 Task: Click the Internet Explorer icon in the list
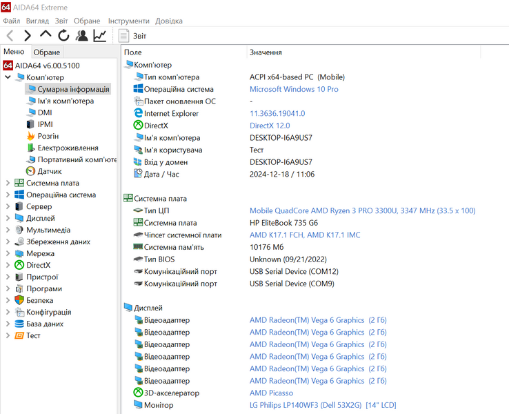point(139,113)
